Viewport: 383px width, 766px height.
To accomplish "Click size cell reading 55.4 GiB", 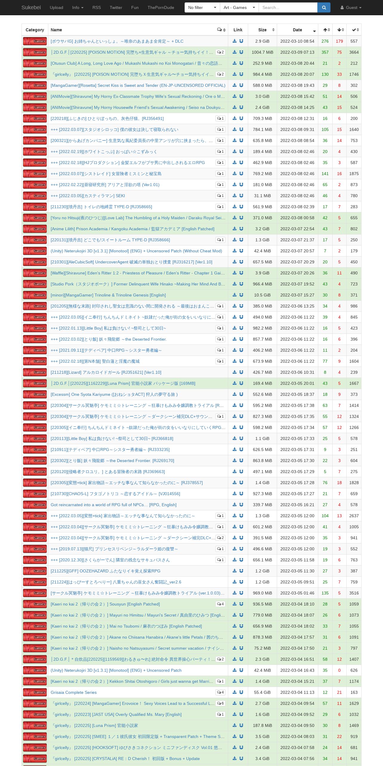I will pyautogui.click(x=262, y=692).
